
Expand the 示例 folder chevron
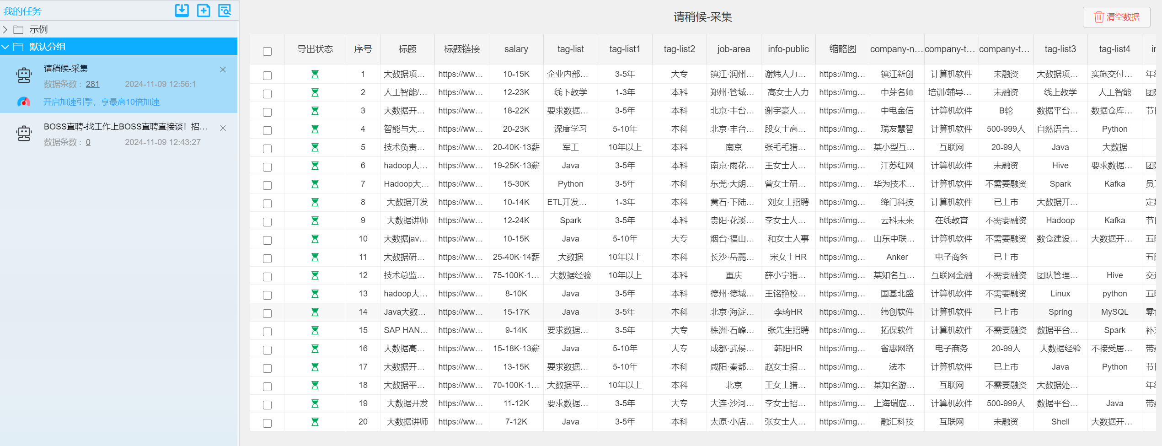click(5, 30)
